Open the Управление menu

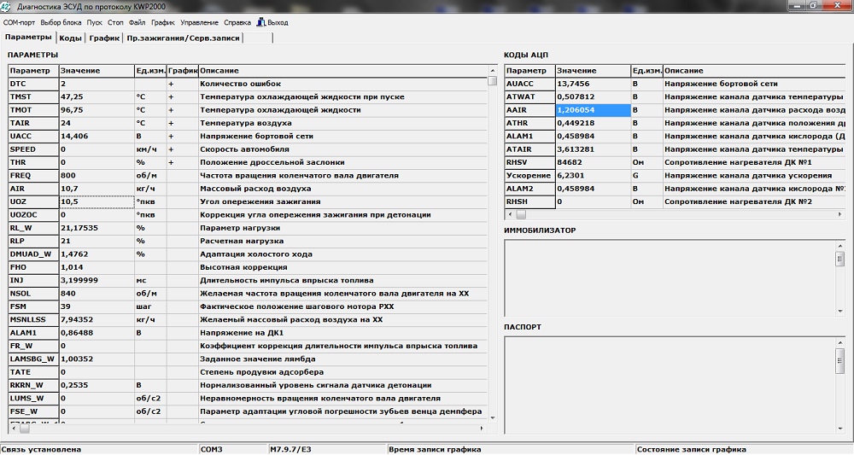(198, 22)
